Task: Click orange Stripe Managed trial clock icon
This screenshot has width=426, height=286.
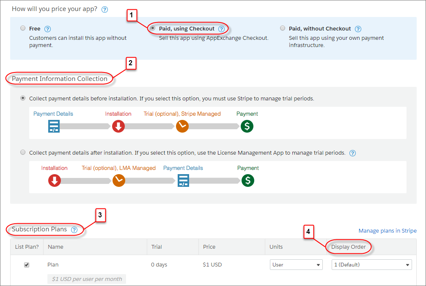Action: (182, 126)
